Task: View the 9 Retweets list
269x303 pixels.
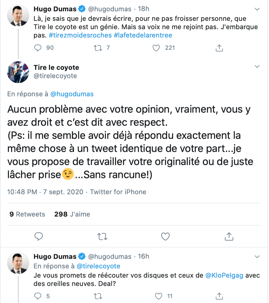Action: tap(27, 214)
